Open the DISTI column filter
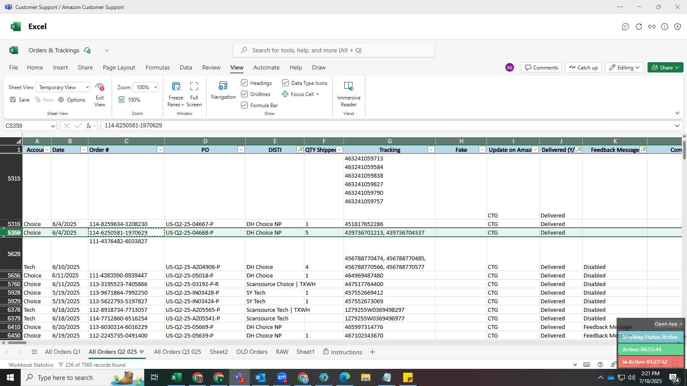Viewport: 687px width, 386px height. pyautogui.click(x=300, y=150)
